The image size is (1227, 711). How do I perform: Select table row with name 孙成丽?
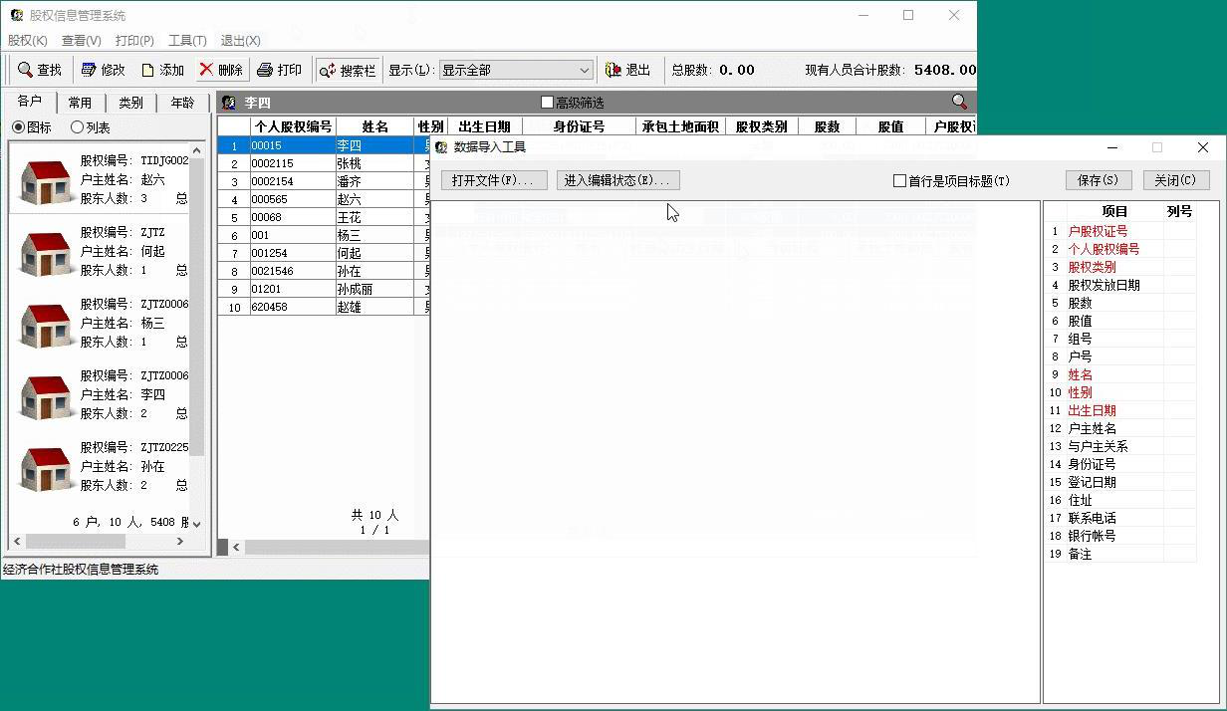[x=325, y=289]
